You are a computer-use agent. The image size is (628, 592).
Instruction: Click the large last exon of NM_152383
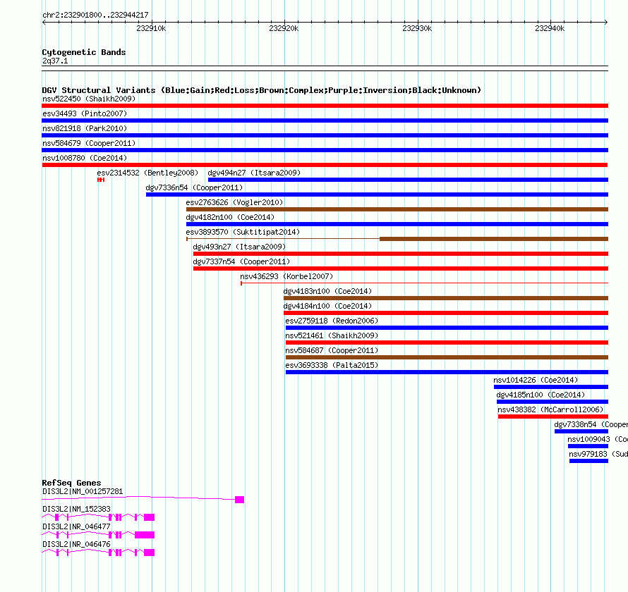[150, 517]
